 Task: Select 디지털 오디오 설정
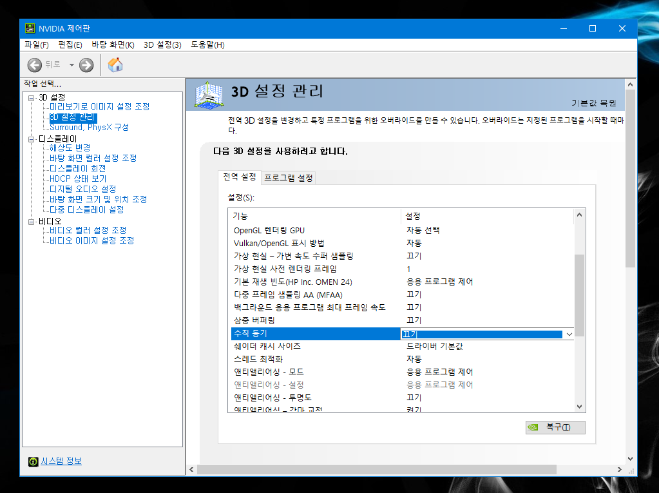pos(83,189)
